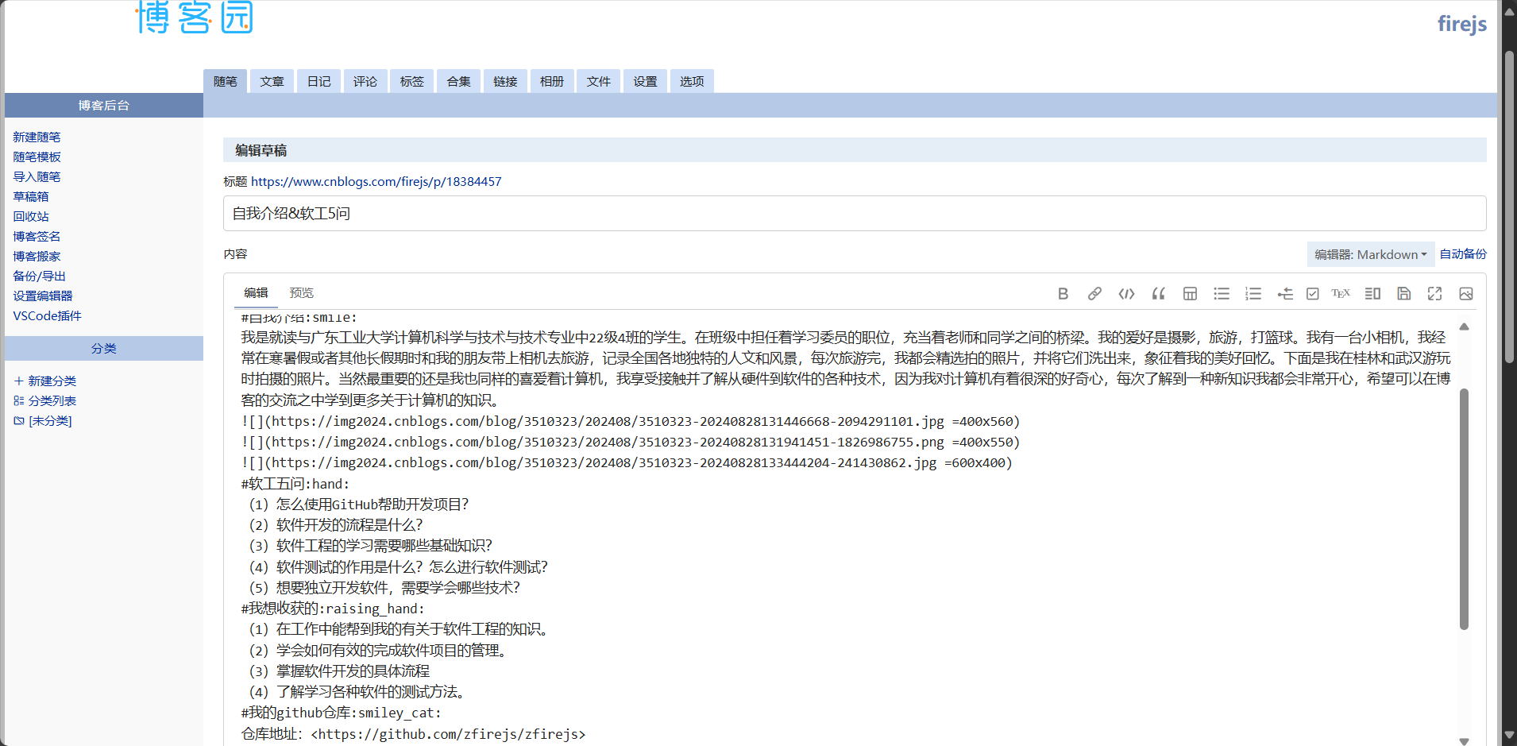Enter fullscreen editing mode
The image size is (1517, 746).
tap(1434, 294)
